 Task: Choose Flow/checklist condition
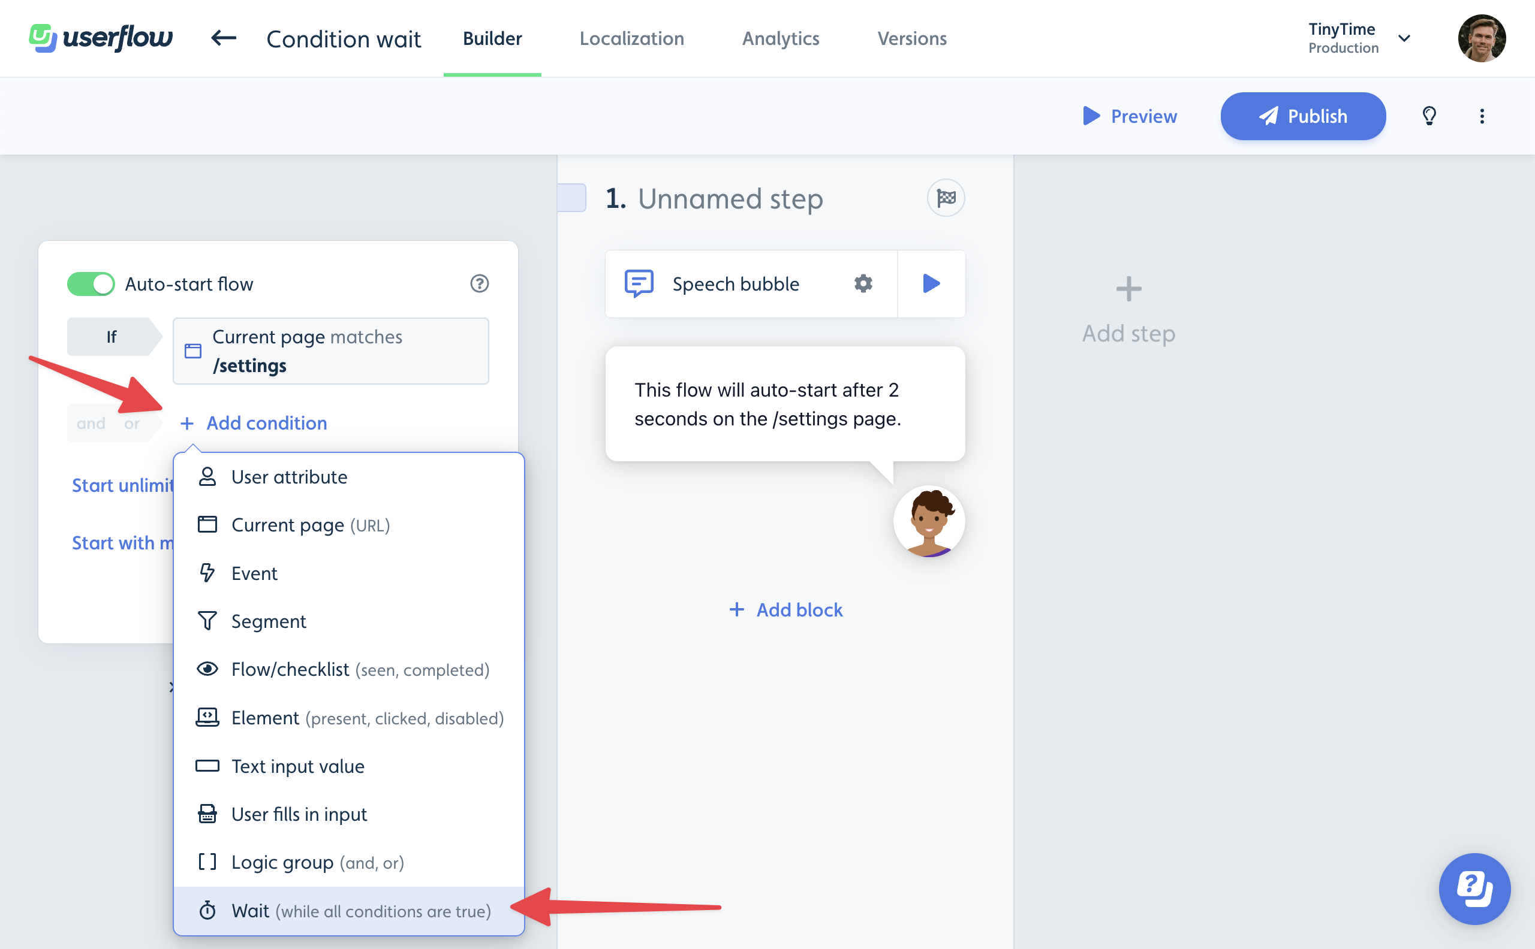[349, 670]
